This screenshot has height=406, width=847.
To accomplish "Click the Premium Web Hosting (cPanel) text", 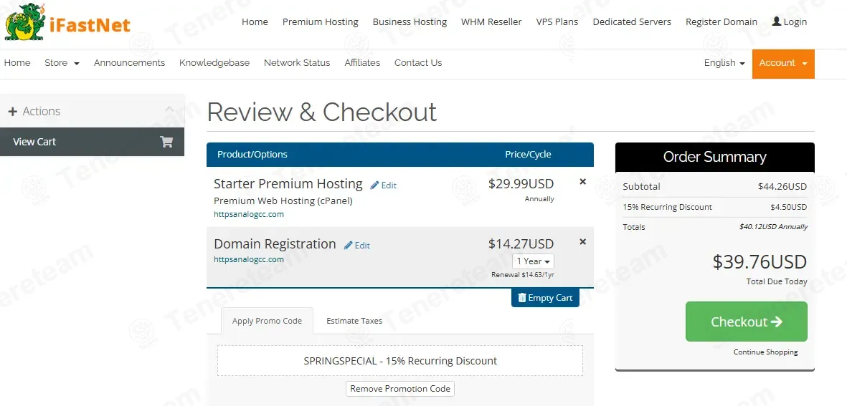I will coord(283,200).
